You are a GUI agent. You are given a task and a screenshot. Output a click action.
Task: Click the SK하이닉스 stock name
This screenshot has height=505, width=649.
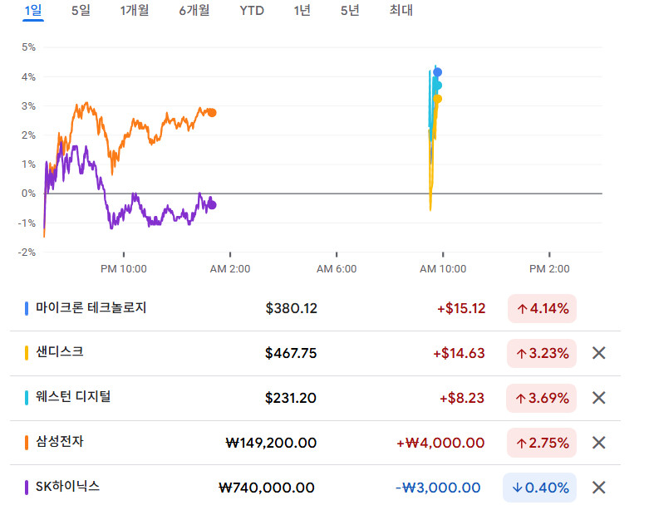point(67,487)
